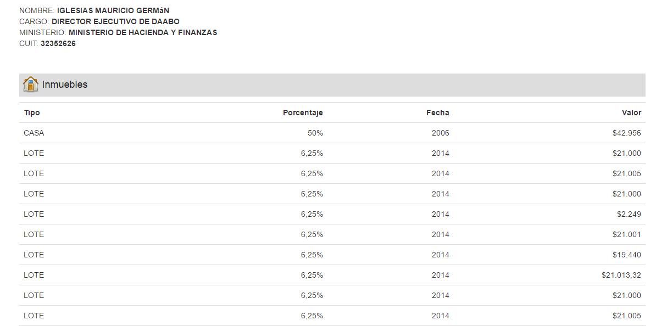Screen dimensions: 656x326
Task: Select the Inmuebles section header
Action: tap(65, 85)
